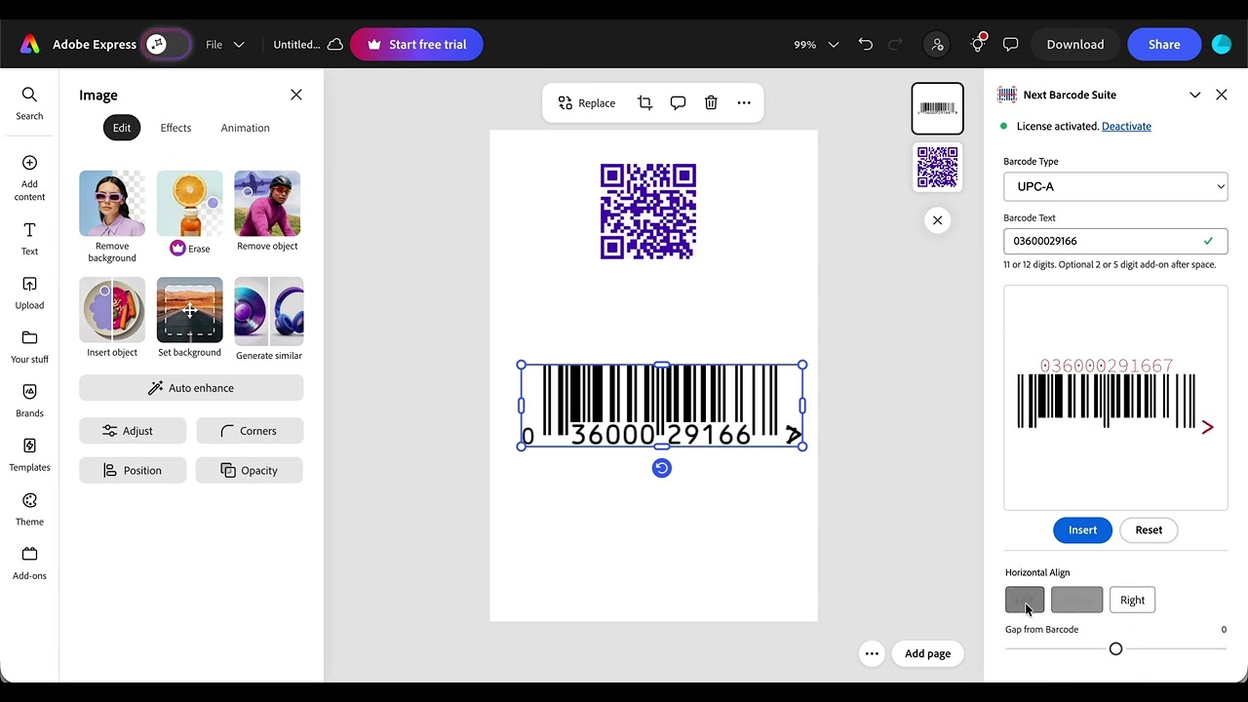The image size is (1248, 702).
Task: Open the invite collaborators icon
Action: point(937,44)
